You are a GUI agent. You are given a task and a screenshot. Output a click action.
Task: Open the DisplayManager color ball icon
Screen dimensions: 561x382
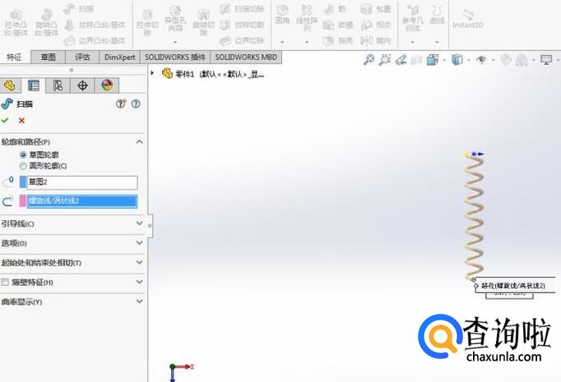(106, 85)
